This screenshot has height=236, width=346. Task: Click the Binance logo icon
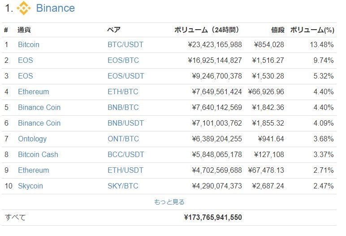pos(24,8)
